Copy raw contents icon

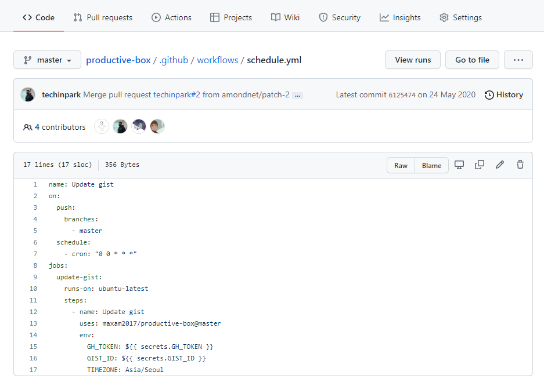click(480, 165)
